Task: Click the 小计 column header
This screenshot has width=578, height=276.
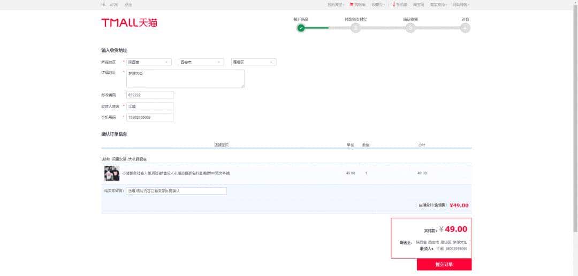Action: point(422,145)
